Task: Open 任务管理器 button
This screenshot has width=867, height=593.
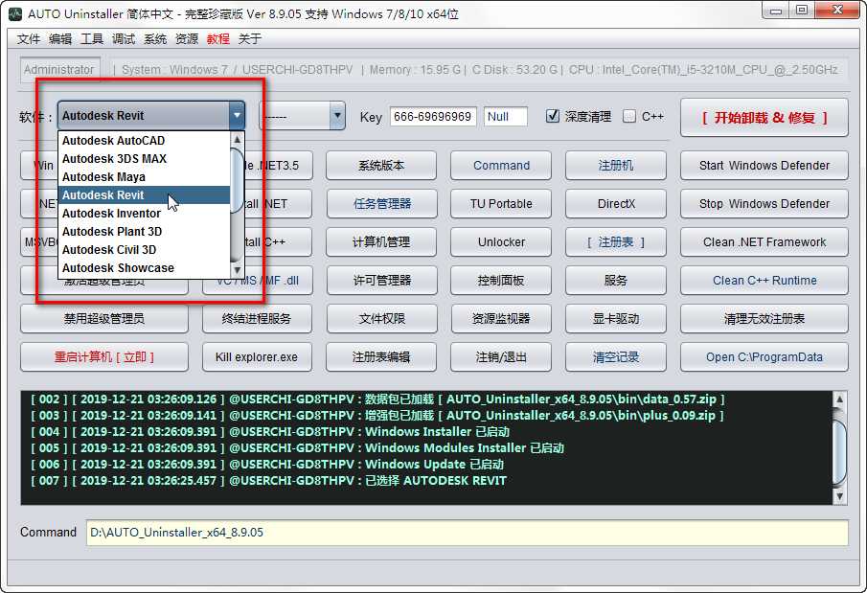Action: tap(381, 203)
